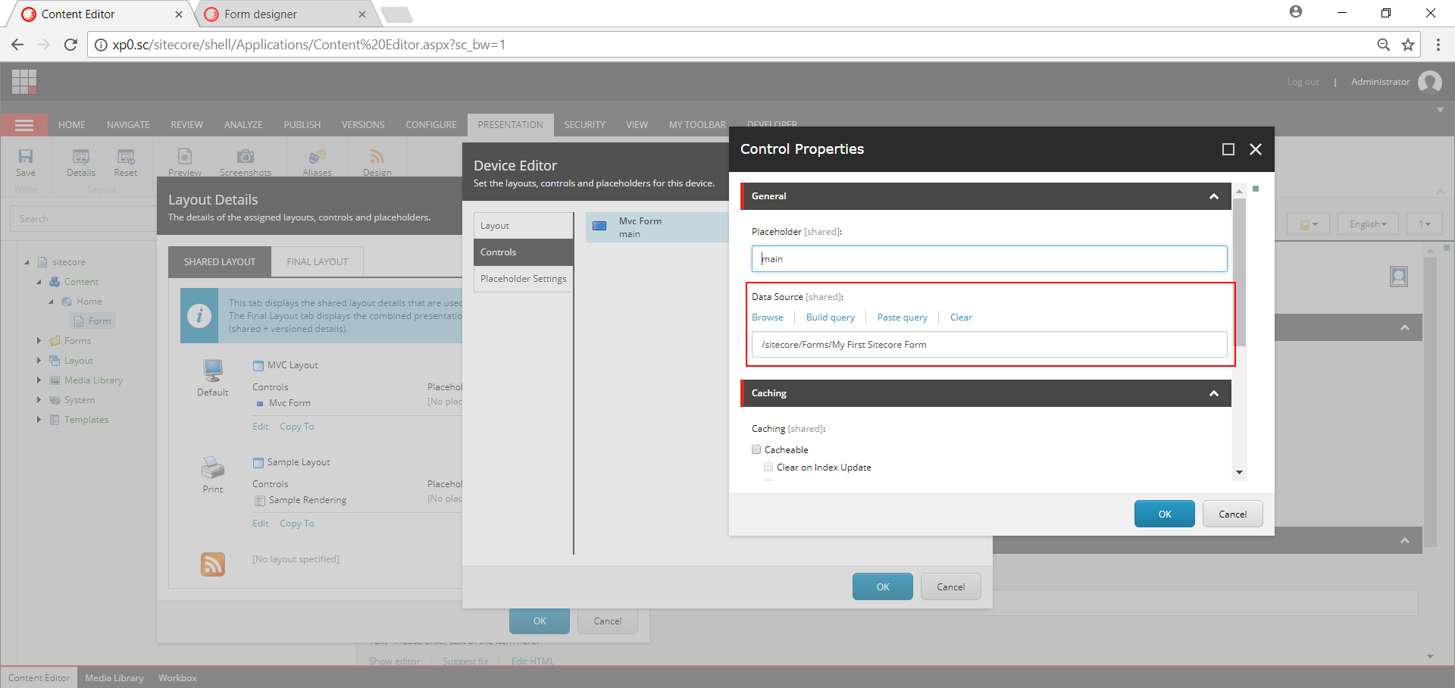Bookmark this page with the star icon

coord(1408,45)
